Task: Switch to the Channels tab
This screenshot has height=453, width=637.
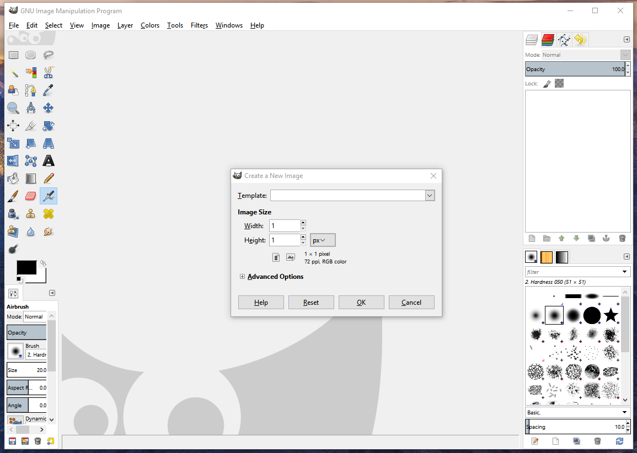Action: pos(548,39)
